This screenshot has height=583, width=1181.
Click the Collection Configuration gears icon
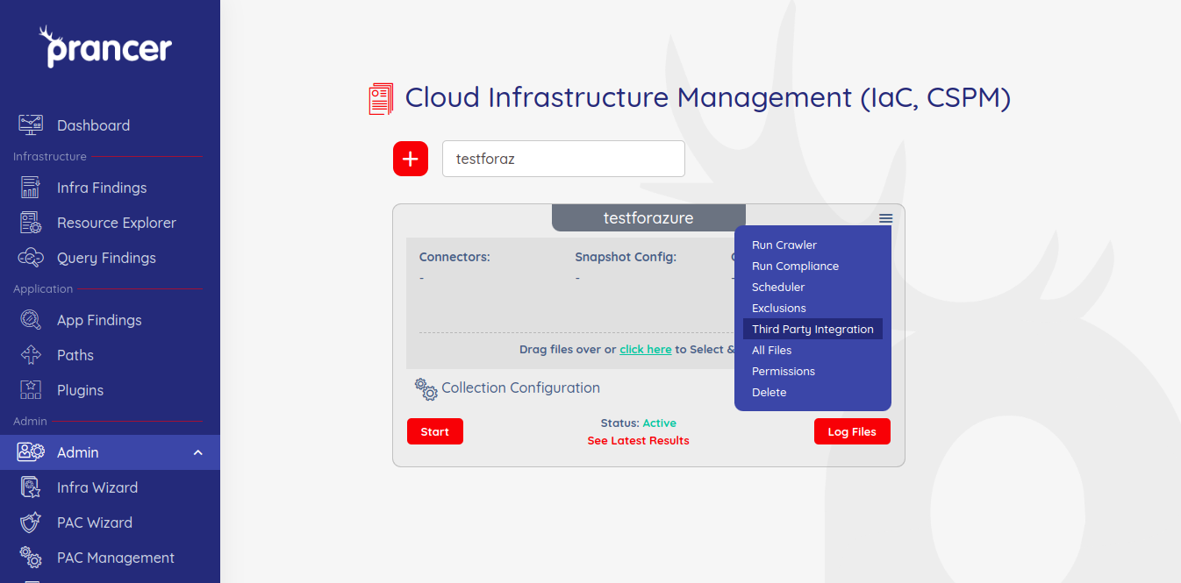coord(426,389)
